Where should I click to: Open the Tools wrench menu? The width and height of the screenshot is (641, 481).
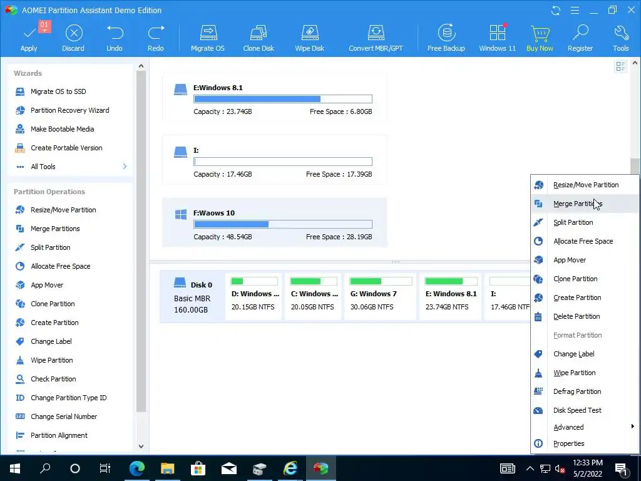coord(620,38)
